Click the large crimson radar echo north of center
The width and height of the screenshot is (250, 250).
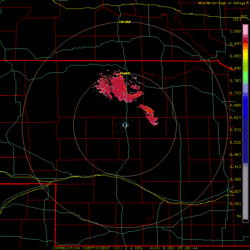click(119, 88)
